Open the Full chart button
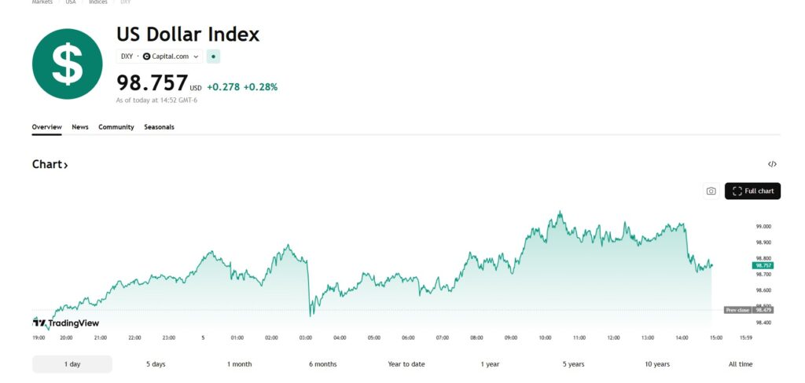The width and height of the screenshot is (805, 383). pos(752,191)
